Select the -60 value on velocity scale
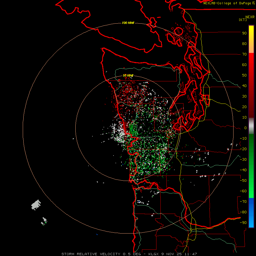The width and height of the screenshot is (256, 256). (x=243, y=191)
